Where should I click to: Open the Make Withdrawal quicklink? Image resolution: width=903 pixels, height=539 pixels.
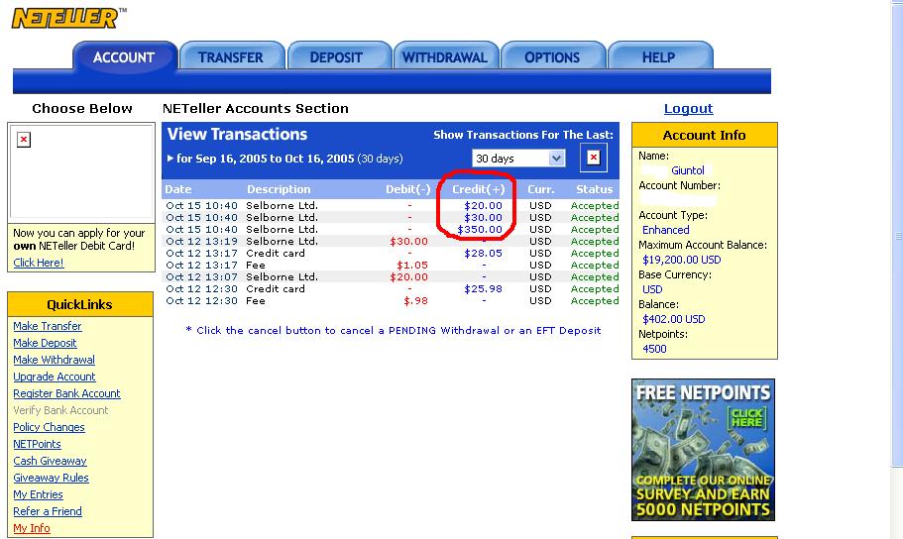55,360
